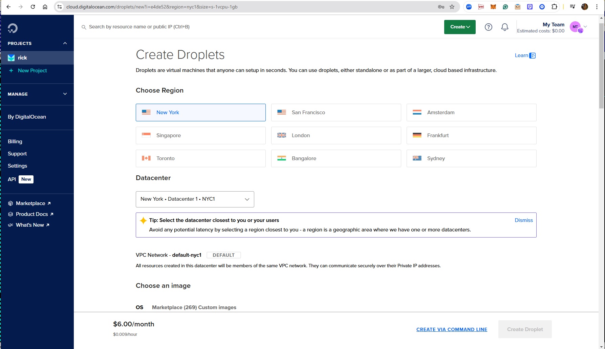Open the What's New link
This screenshot has width=605, height=349.
tap(33, 225)
